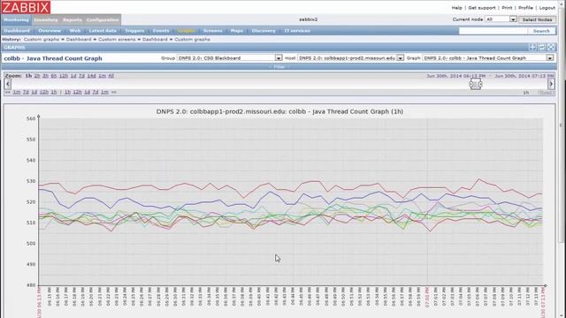Go to Events submenu
Screen dimensions: 566x318
tap(161, 31)
